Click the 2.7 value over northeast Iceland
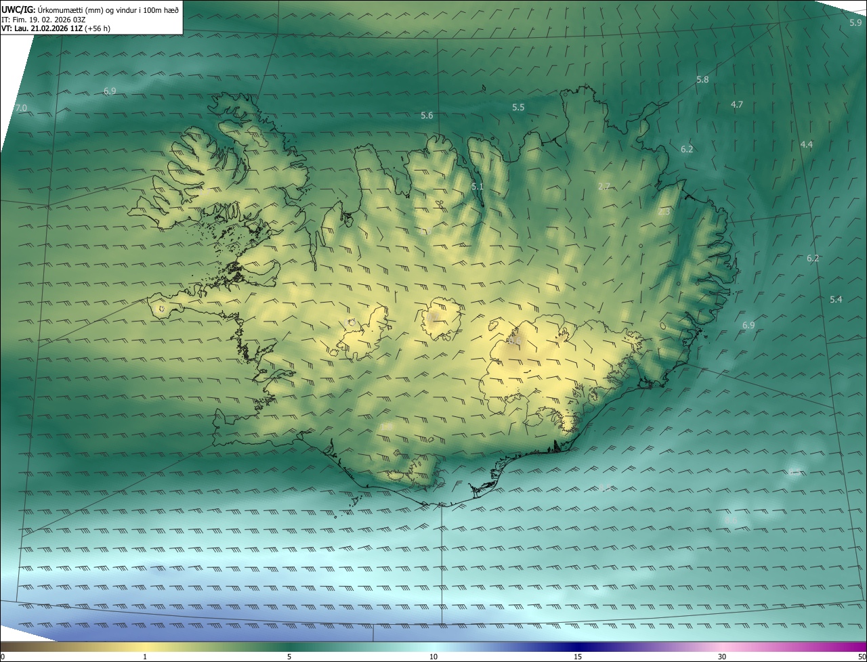The image size is (867, 662). [604, 186]
